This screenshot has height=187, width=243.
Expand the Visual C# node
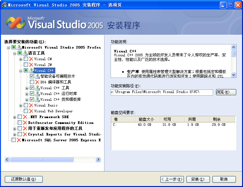point(21,59)
